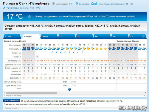Switch to the 7 суток tab
This screenshot has height=112, width=149.
click(x=12, y=36)
